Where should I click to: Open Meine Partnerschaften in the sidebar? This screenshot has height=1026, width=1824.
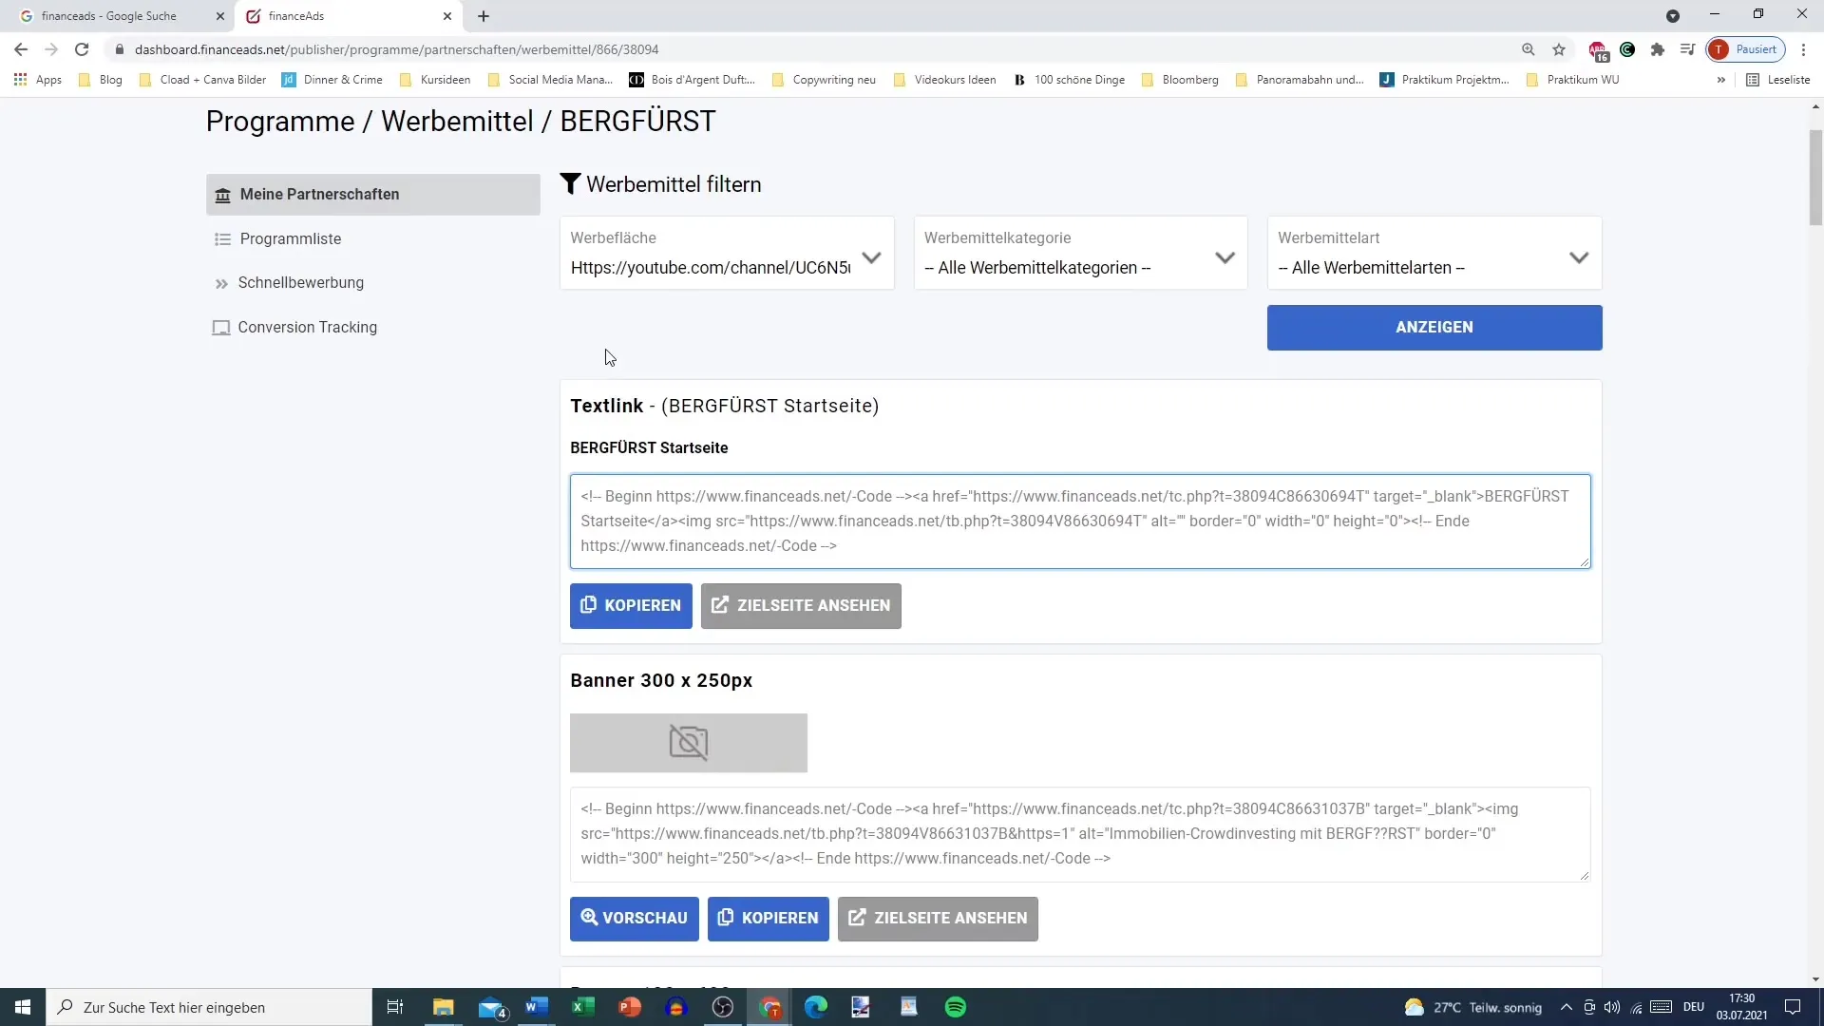point(372,194)
